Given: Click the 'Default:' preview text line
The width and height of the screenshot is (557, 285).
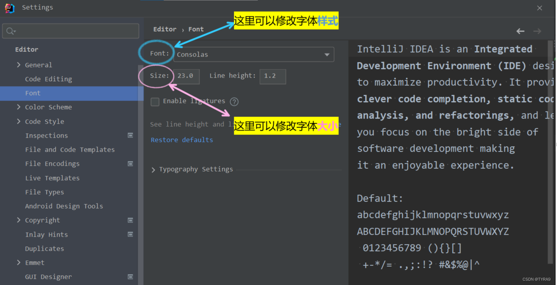Looking at the screenshot, I should [x=380, y=198].
